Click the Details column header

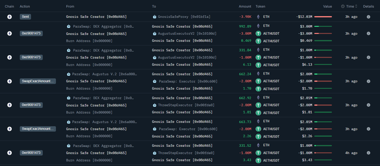[369, 6]
